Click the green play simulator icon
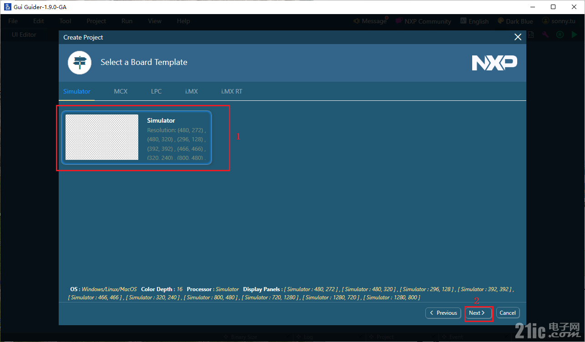The height and width of the screenshot is (342, 585). click(x=574, y=35)
